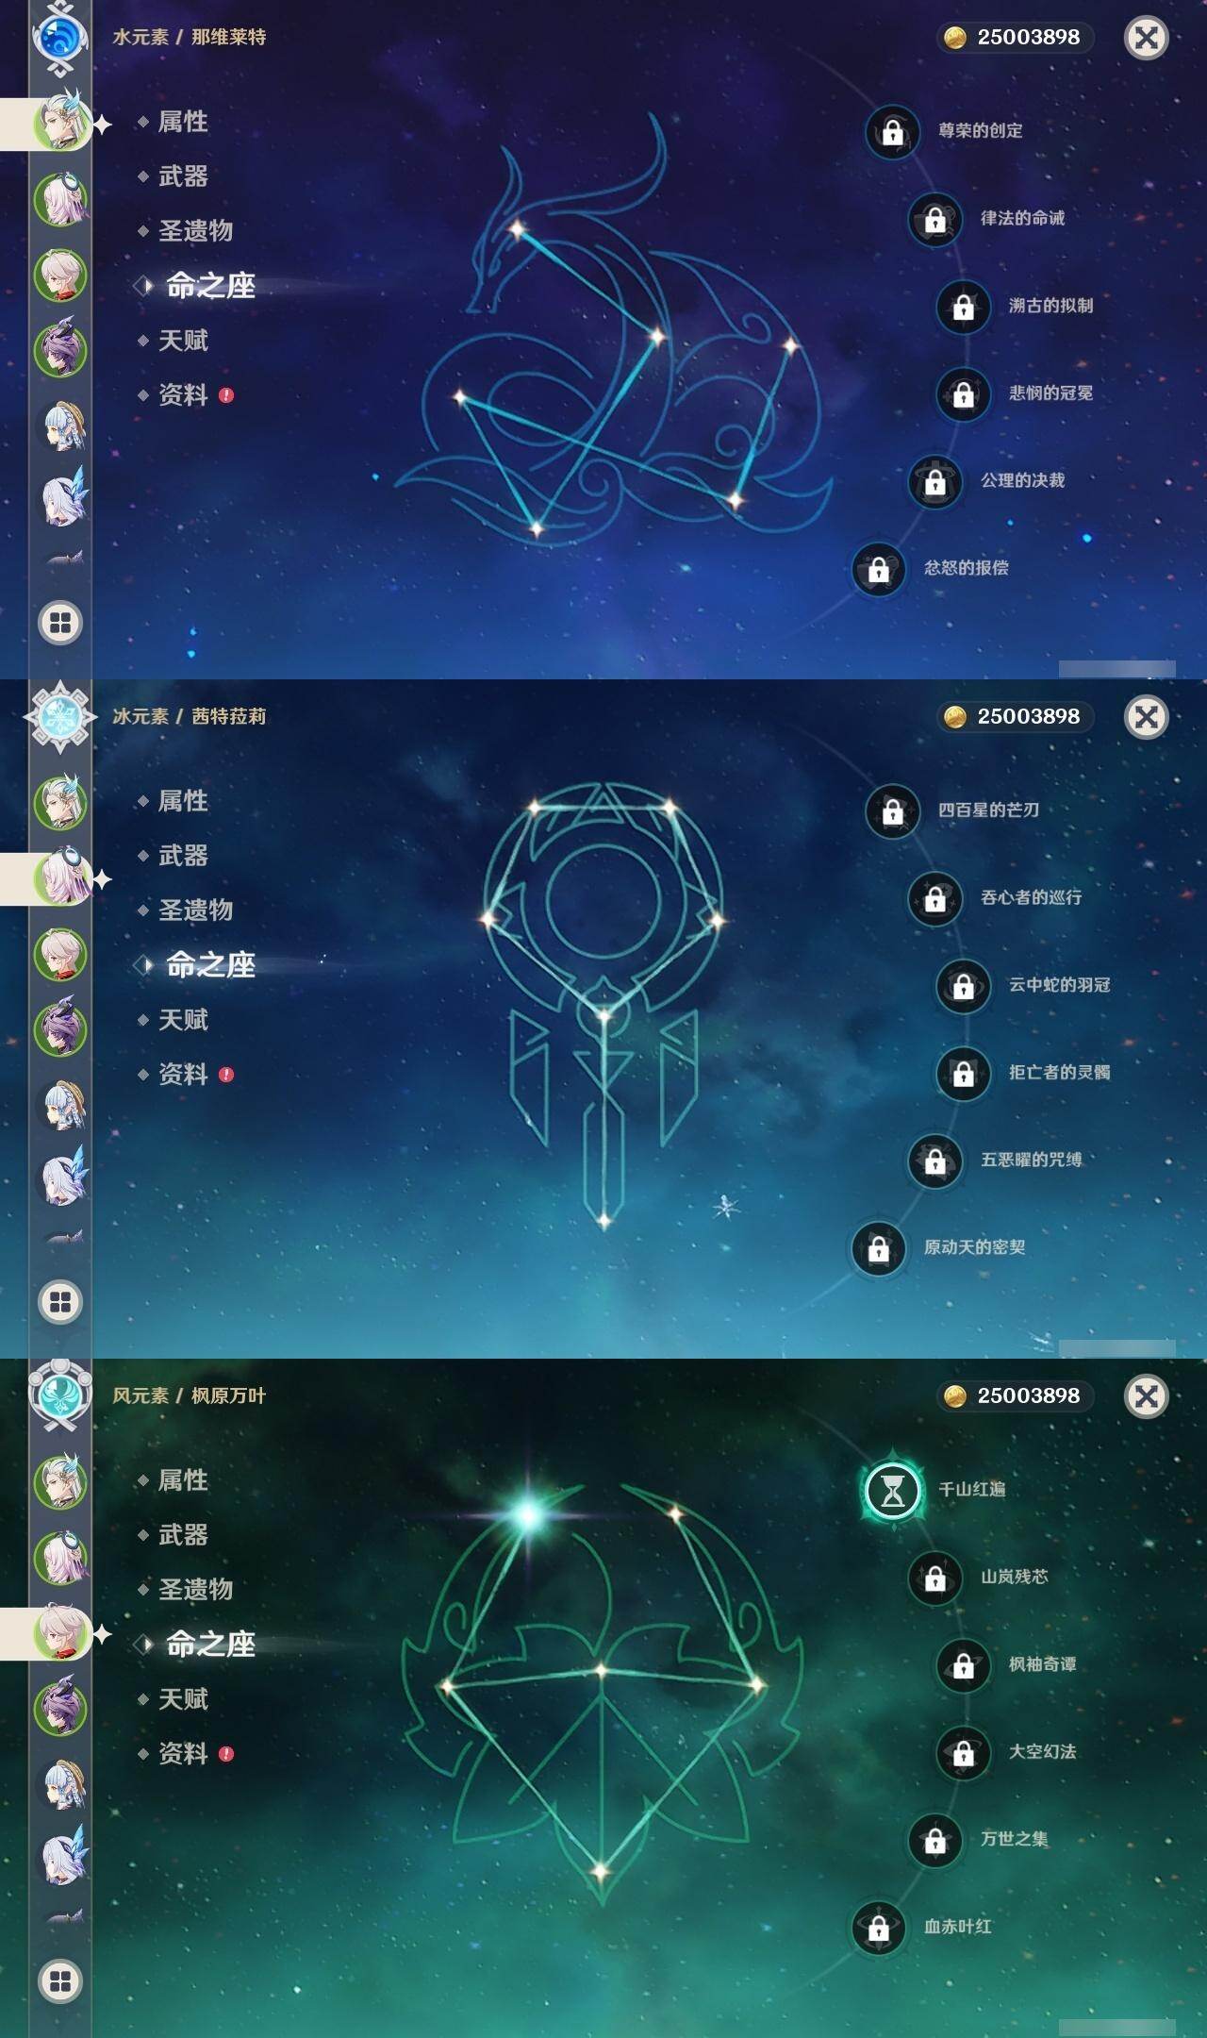
Task: Select the 血赤叶红 lock icon
Action: tap(879, 1928)
